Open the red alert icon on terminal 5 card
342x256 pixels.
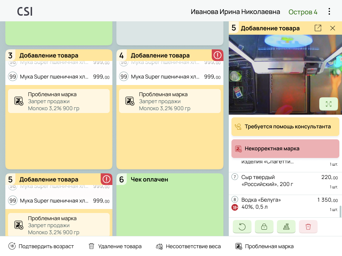click(107, 179)
